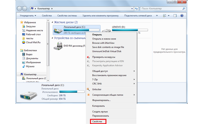Show more toolbar commands via the chevron

[x=157, y=15]
